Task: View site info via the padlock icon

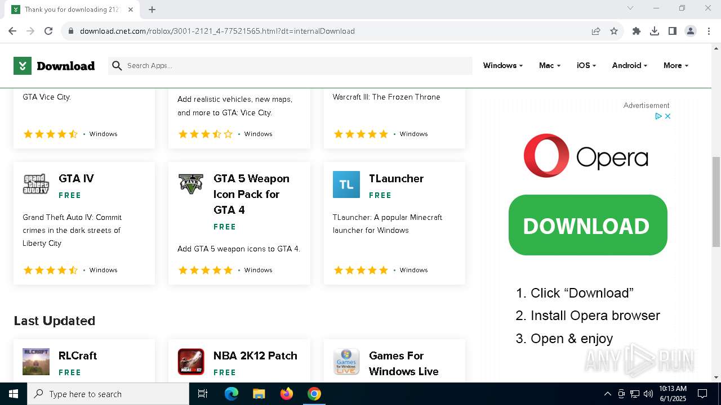Action: pyautogui.click(x=71, y=31)
